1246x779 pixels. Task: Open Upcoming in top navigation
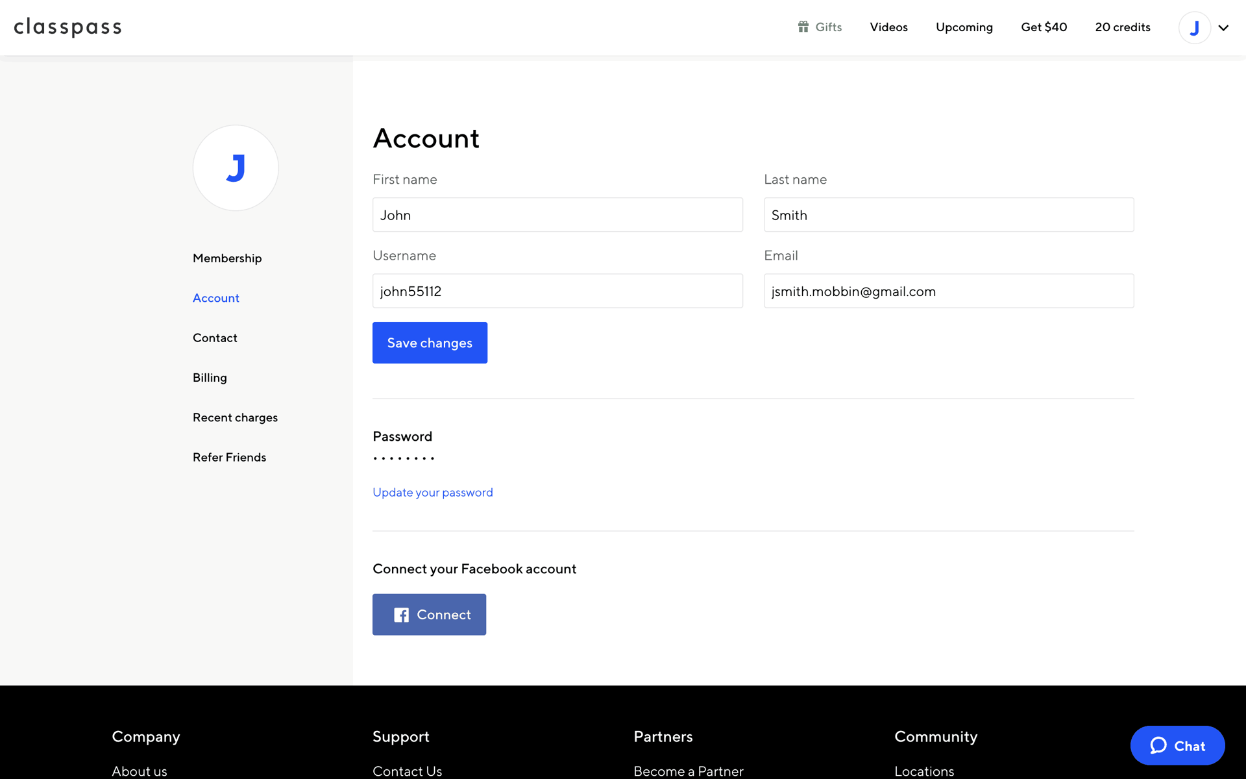tap(964, 27)
